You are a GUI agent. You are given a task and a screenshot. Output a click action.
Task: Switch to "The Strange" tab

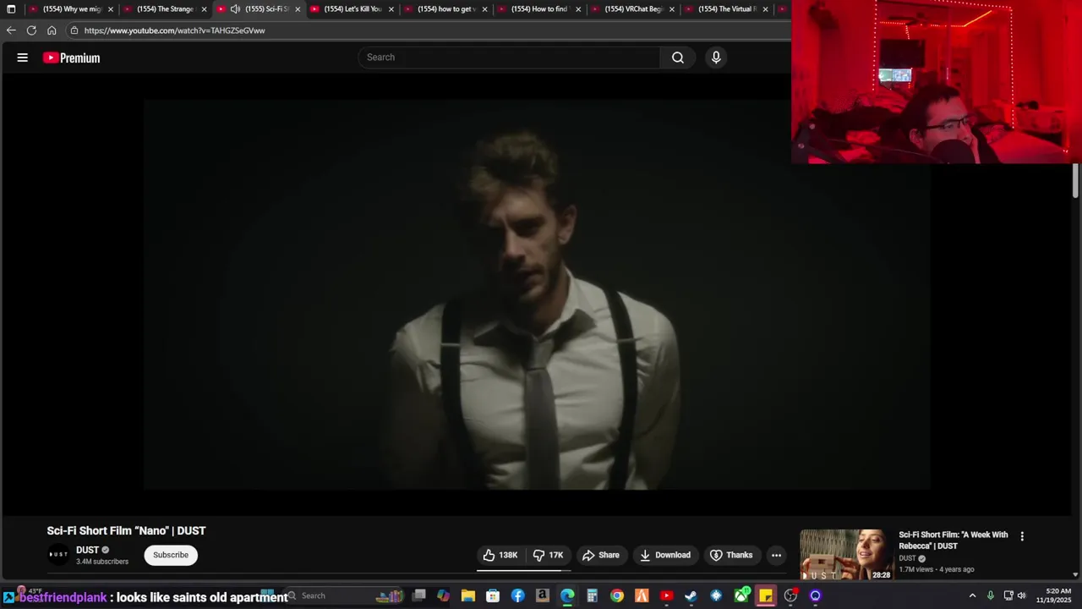point(166,9)
